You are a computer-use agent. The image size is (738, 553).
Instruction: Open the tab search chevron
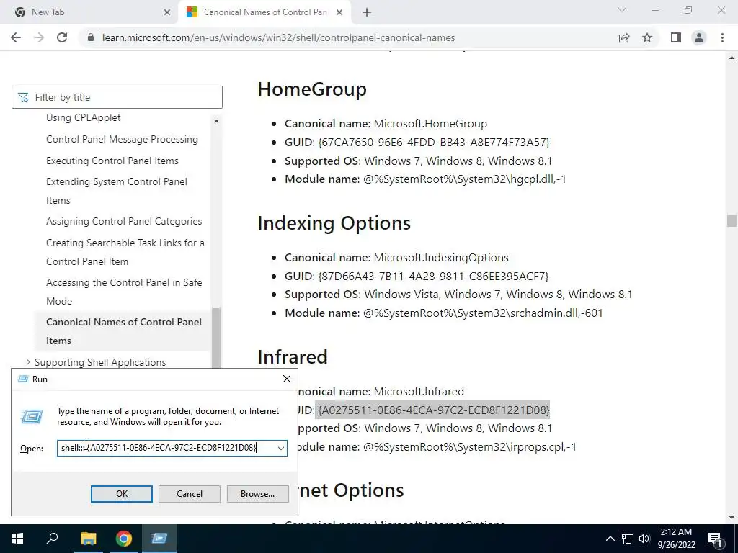coord(622,10)
